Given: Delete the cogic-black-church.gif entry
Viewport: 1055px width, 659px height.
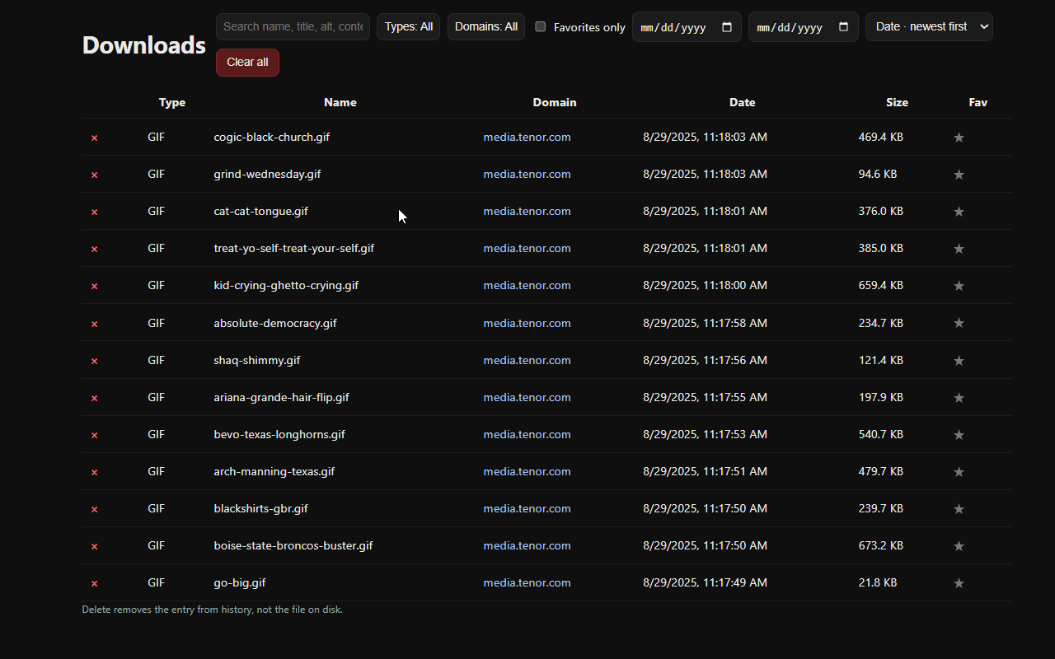Looking at the screenshot, I should [94, 138].
